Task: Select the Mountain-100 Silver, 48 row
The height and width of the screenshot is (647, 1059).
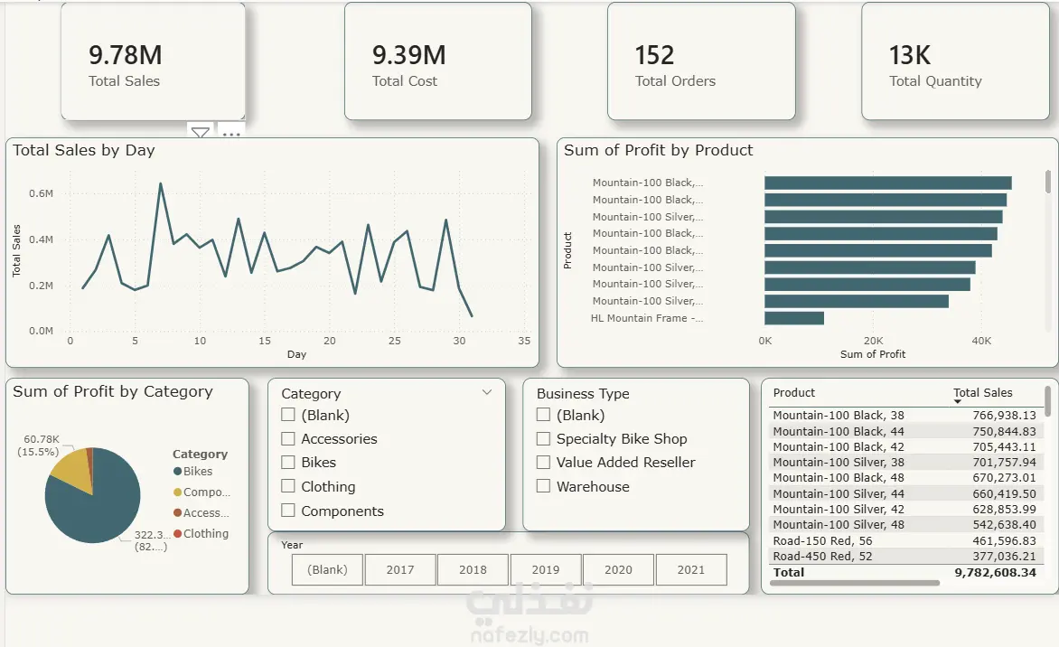Action: (904, 525)
